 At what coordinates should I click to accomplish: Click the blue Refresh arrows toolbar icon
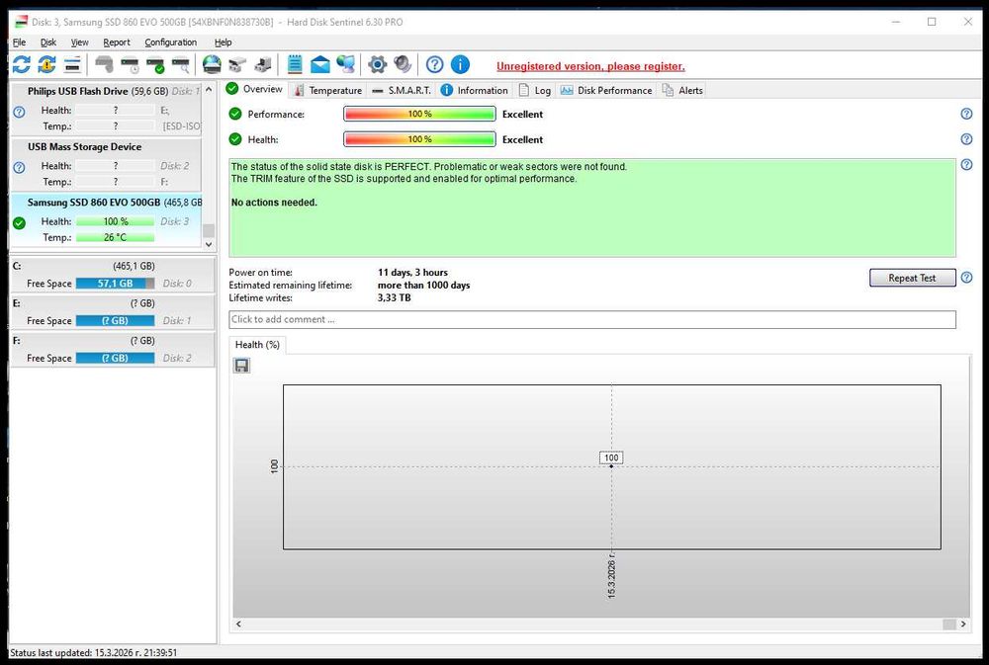(x=22, y=64)
